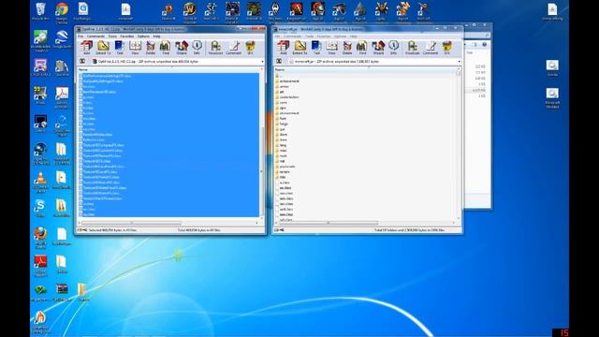Select Mozilla Firefox desktop icon
This screenshot has height=337, width=599.
click(40, 238)
